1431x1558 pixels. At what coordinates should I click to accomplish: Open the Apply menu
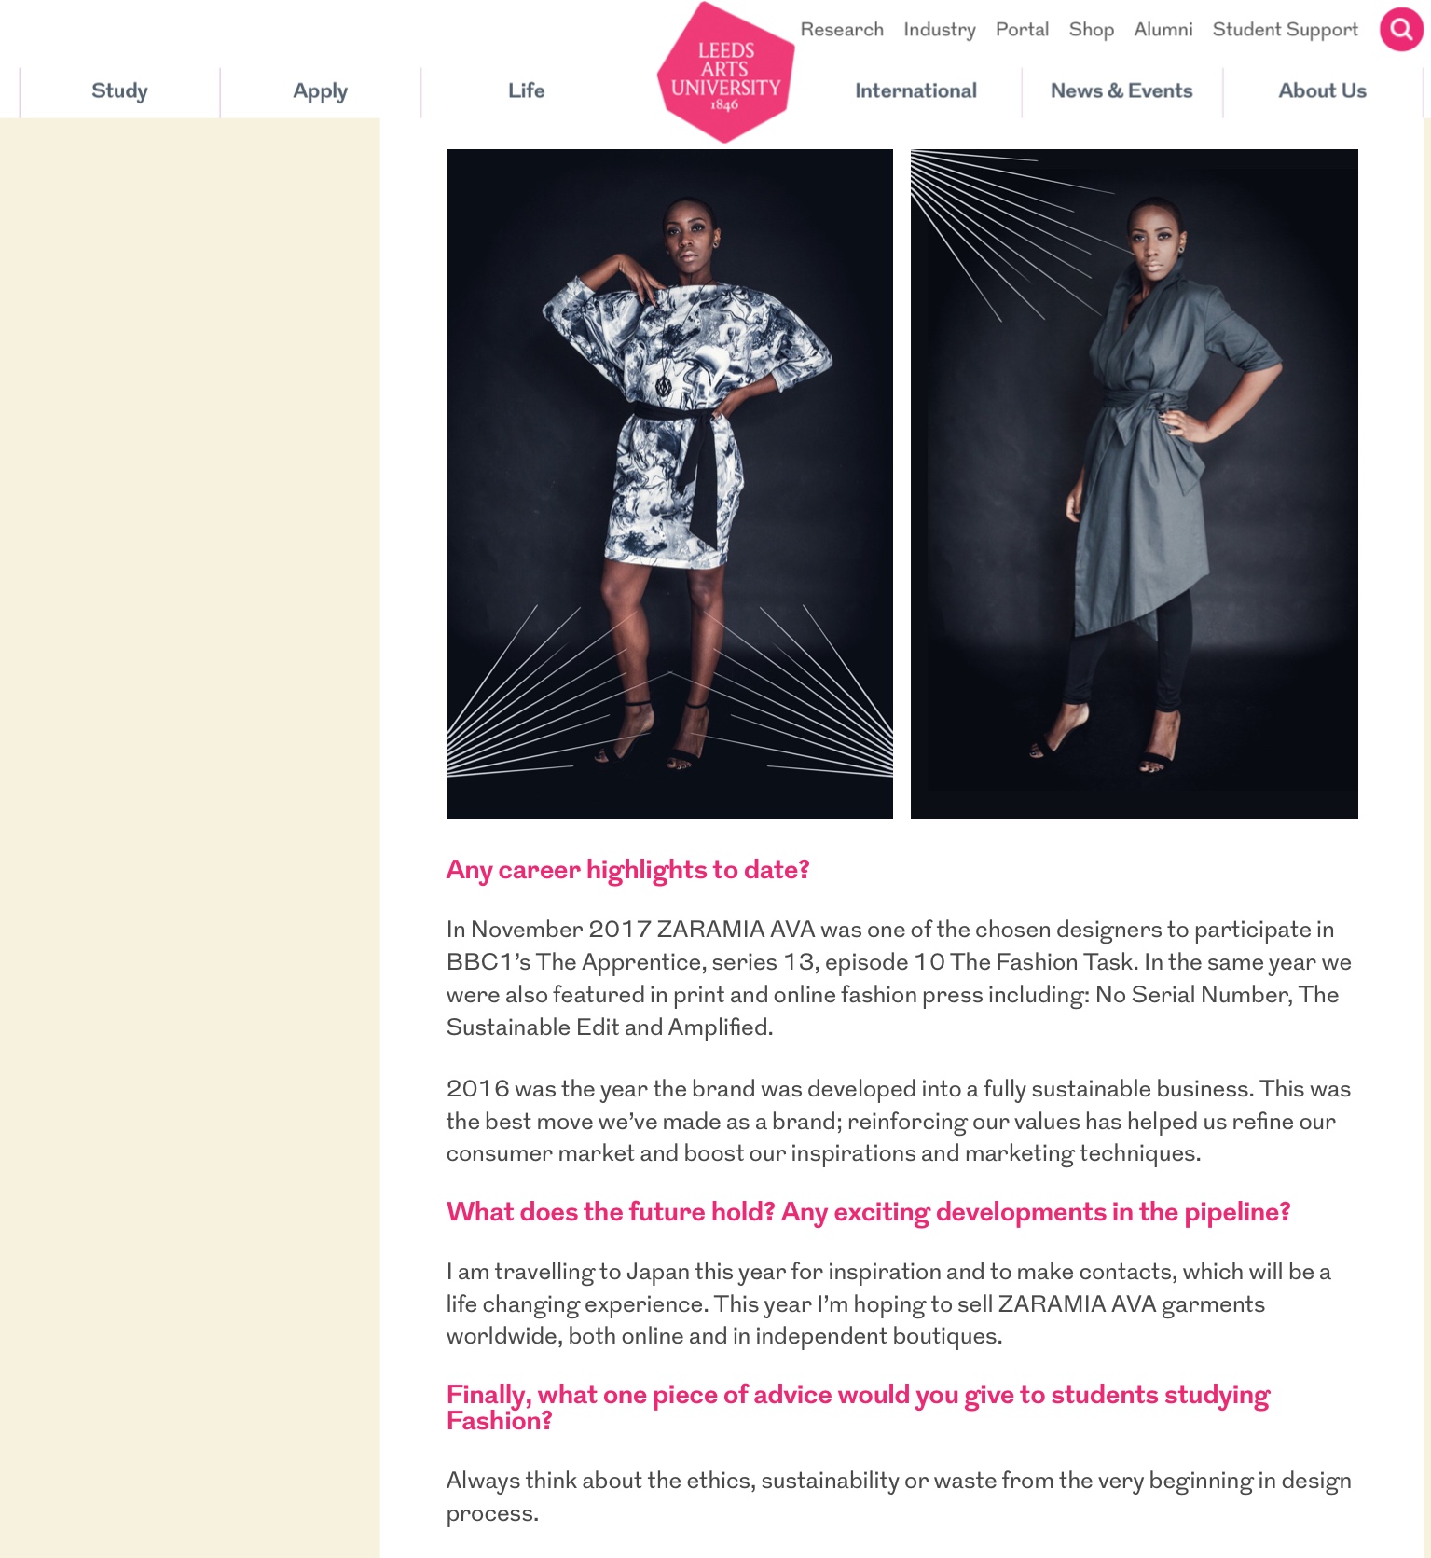(x=320, y=91)
